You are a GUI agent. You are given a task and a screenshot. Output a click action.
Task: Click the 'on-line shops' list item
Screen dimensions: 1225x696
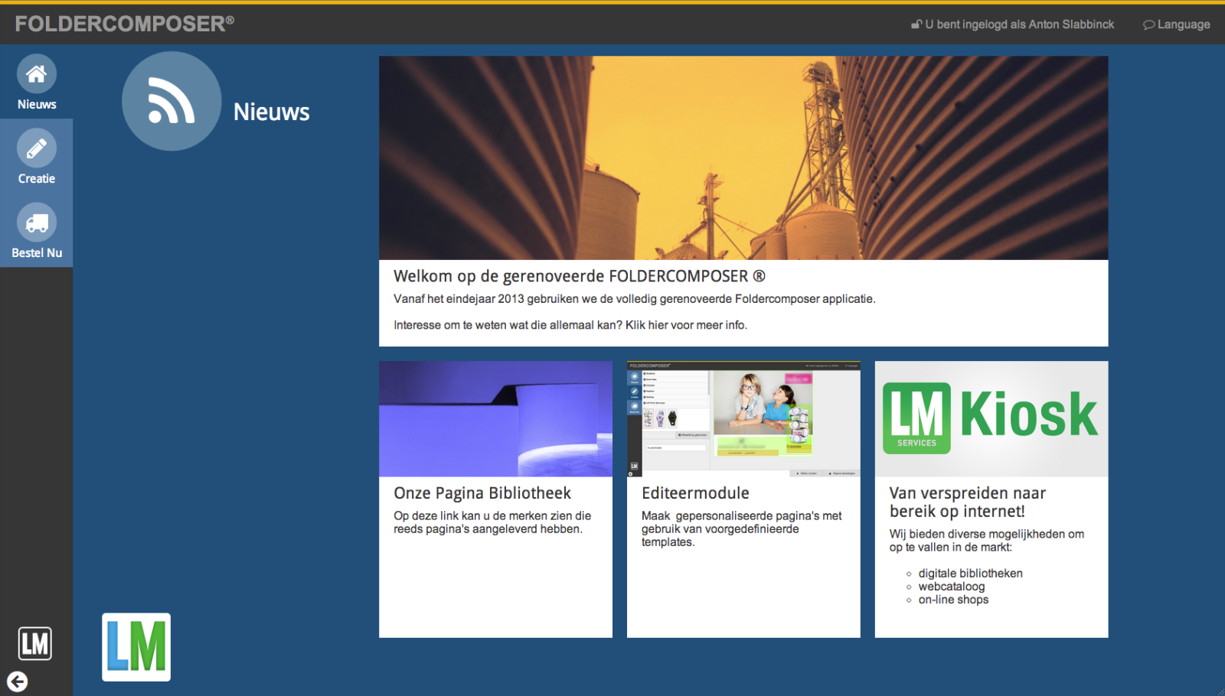point(953,600)
